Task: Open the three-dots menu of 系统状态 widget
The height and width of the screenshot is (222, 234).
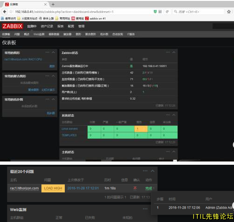Action: [x=168, y=115]
